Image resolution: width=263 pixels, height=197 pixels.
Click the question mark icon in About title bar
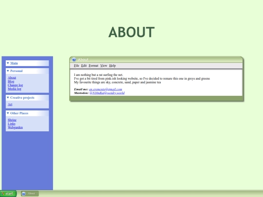click(74, 60)
